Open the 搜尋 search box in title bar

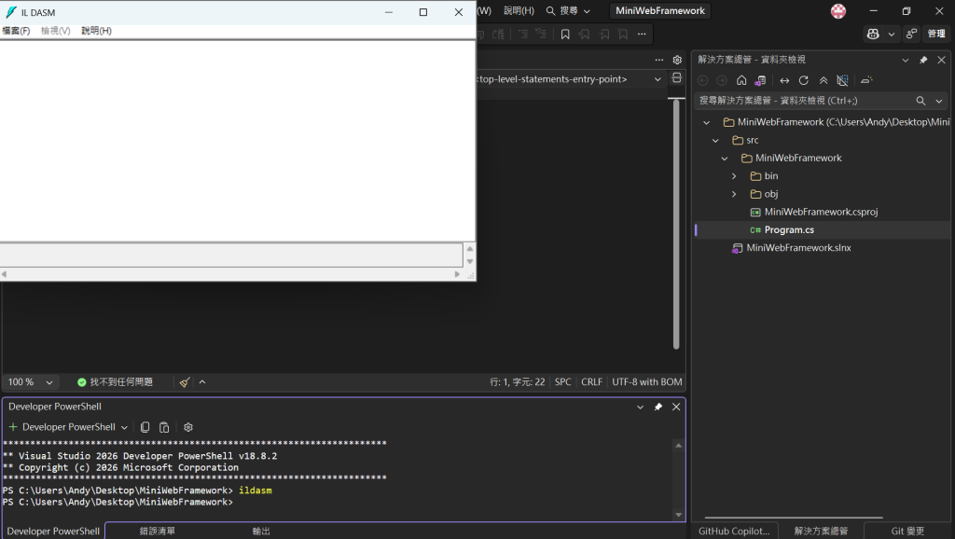click(568, 11)
